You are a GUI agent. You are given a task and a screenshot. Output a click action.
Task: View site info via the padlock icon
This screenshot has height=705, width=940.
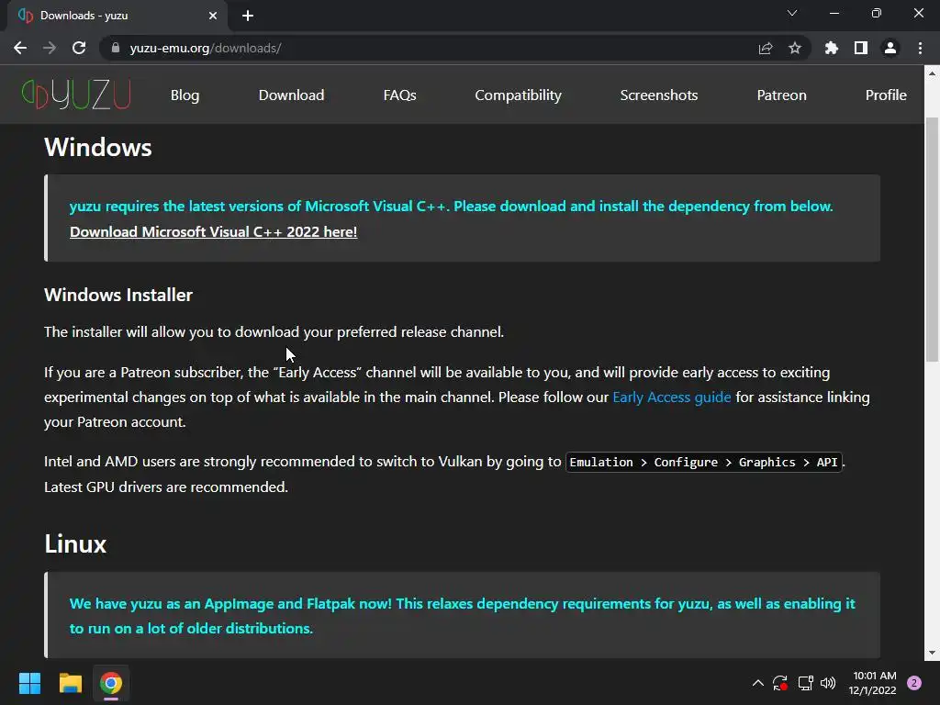pos(116,48)
